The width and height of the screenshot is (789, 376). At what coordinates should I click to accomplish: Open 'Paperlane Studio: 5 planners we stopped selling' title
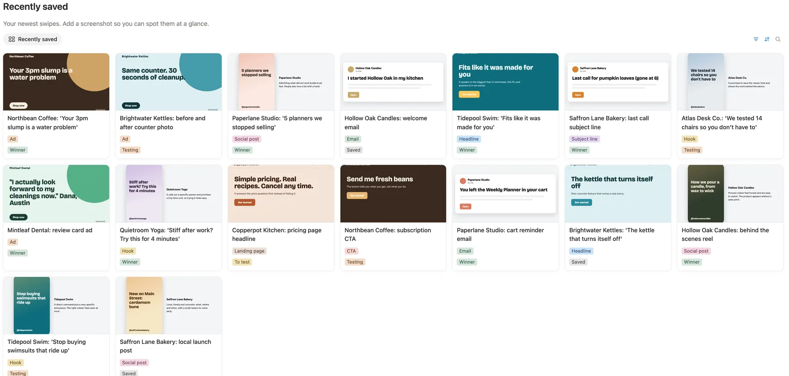277,123
